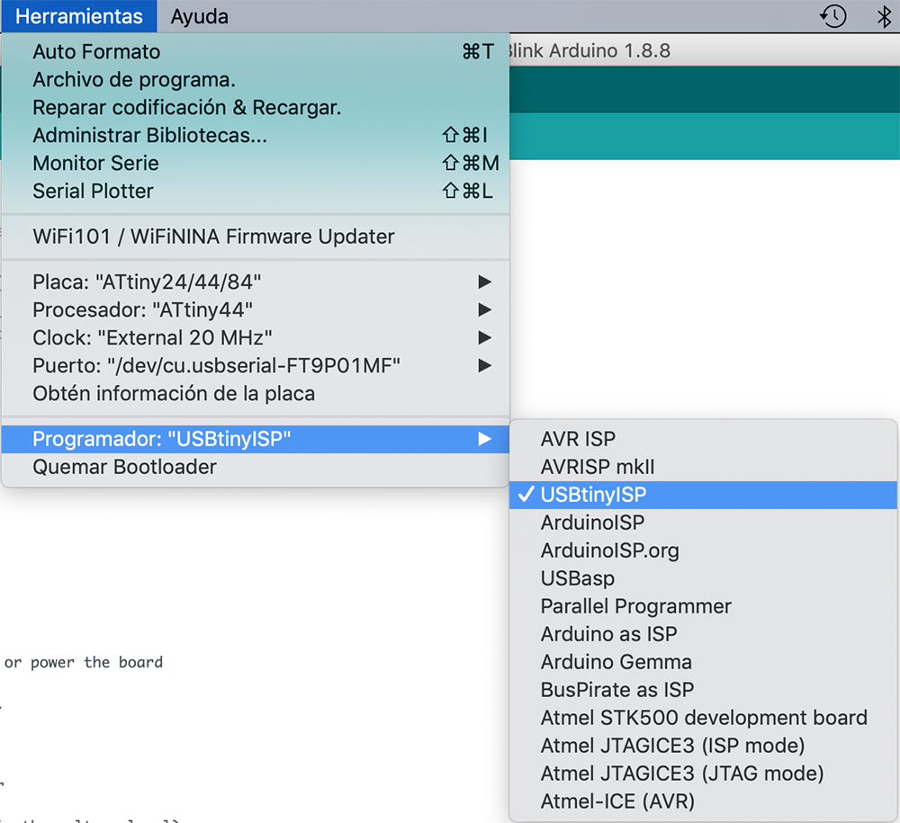Open the Ayuda menu
Image resolution: width=900 pixels, height=823 pixels.
199,16
